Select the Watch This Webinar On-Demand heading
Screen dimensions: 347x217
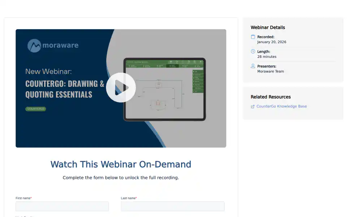coord(121,164)
